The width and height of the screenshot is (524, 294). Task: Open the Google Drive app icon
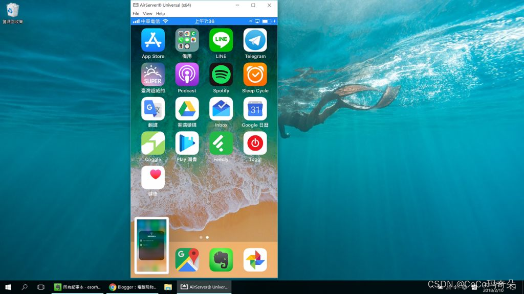pyautogui.click(x=187, y=109)
